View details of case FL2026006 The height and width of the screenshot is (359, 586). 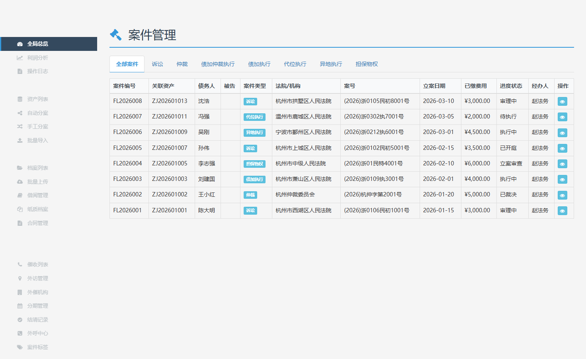[x=563, y=132]
